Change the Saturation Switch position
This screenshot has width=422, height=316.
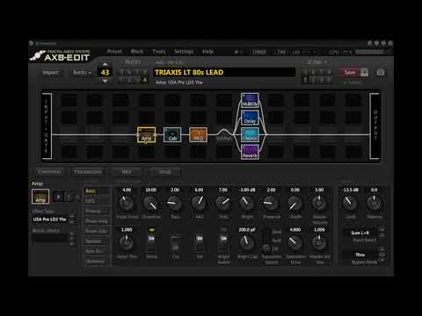pos(266,241)
